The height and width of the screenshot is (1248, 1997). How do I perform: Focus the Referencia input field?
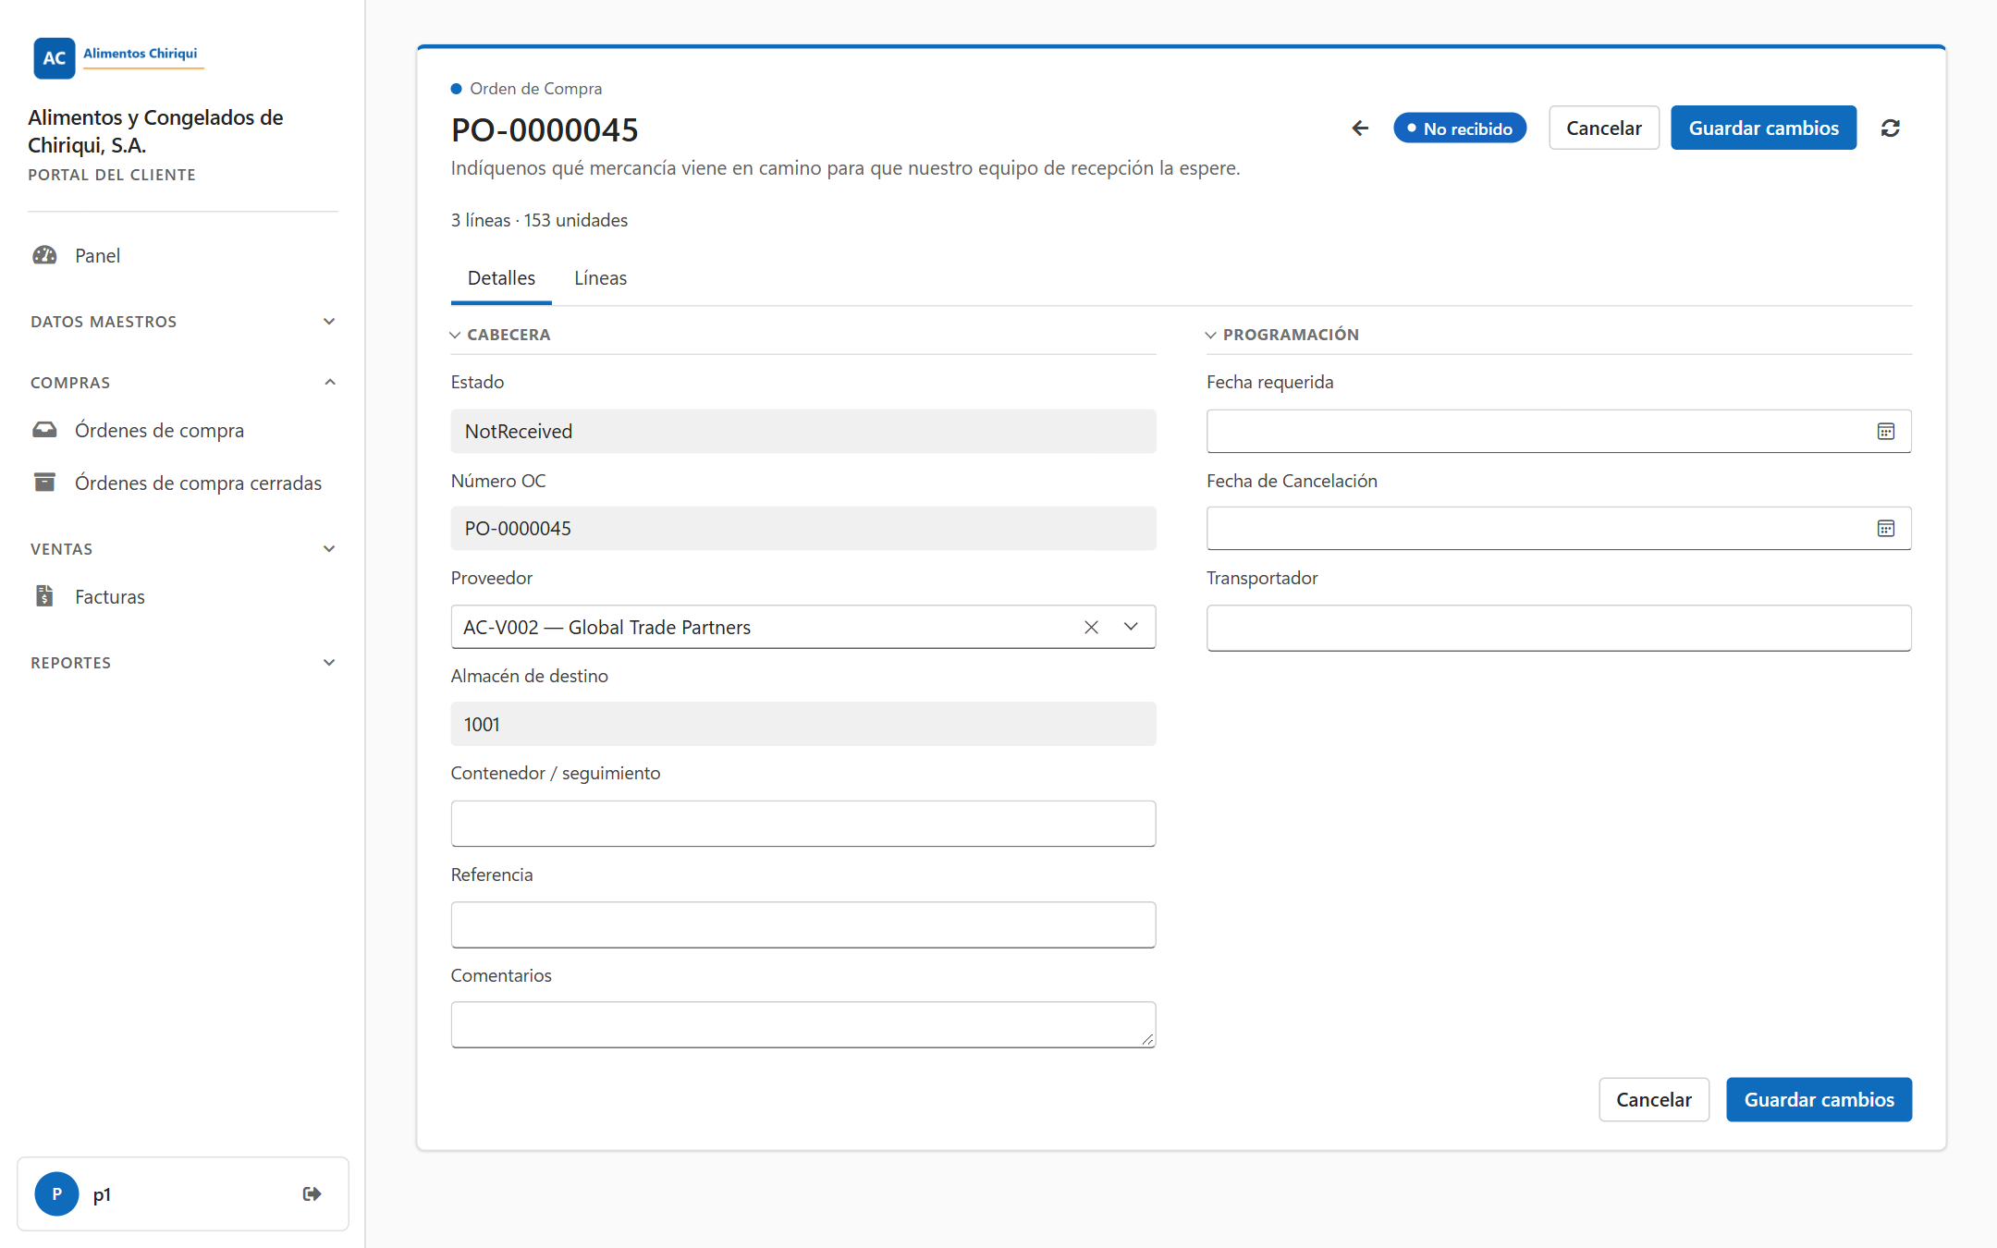pos(803,924)
